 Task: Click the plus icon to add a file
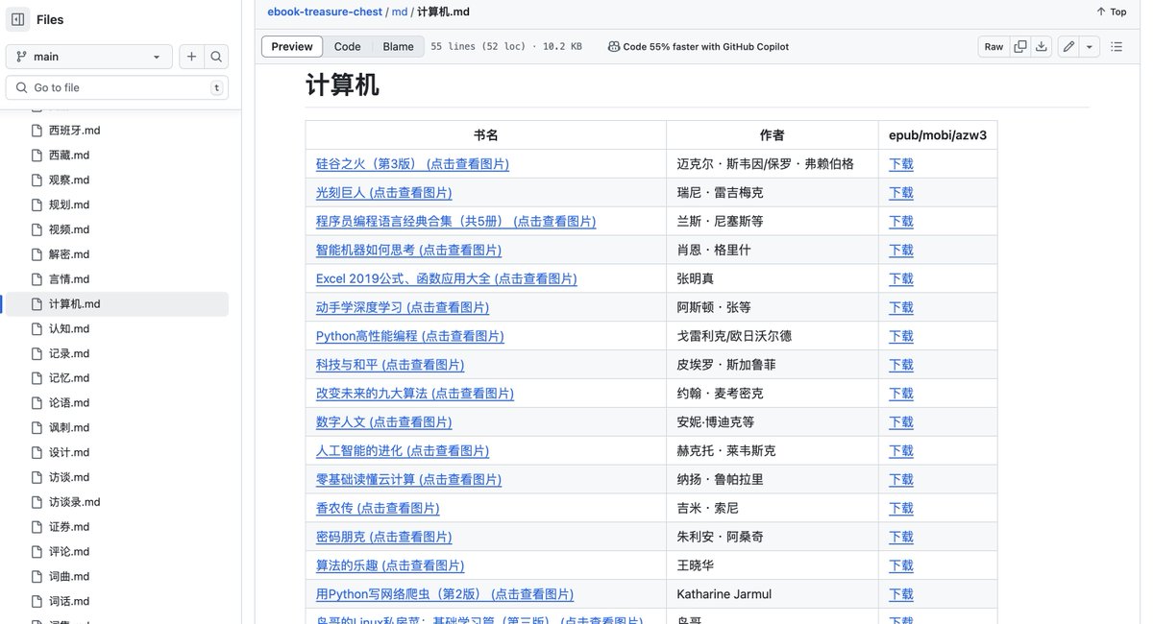click(188, 56)
